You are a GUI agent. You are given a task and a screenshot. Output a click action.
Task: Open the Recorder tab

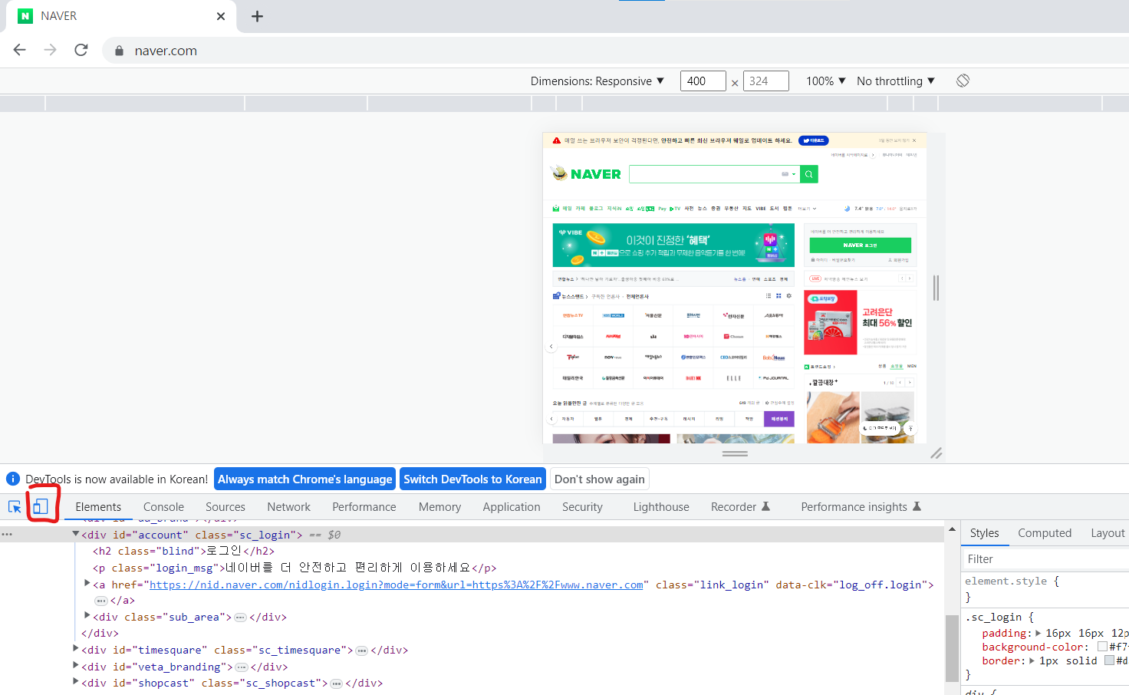point(733,507)
